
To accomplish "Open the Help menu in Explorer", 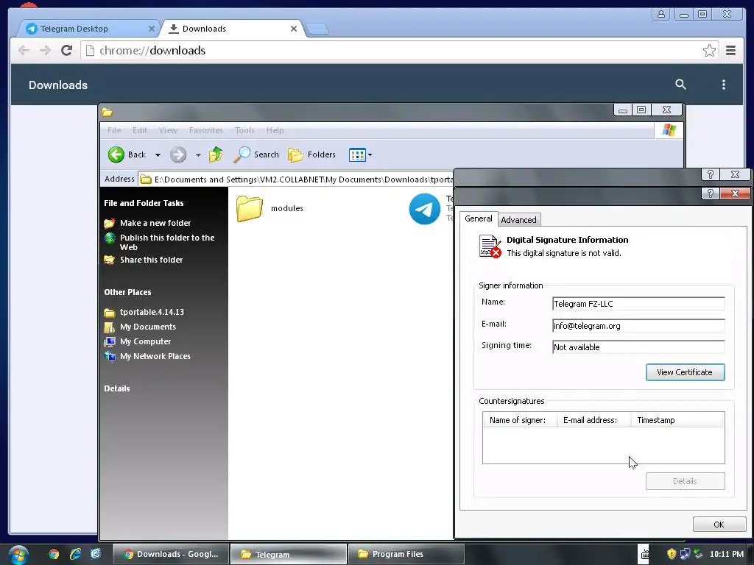I will coord(275,130).
